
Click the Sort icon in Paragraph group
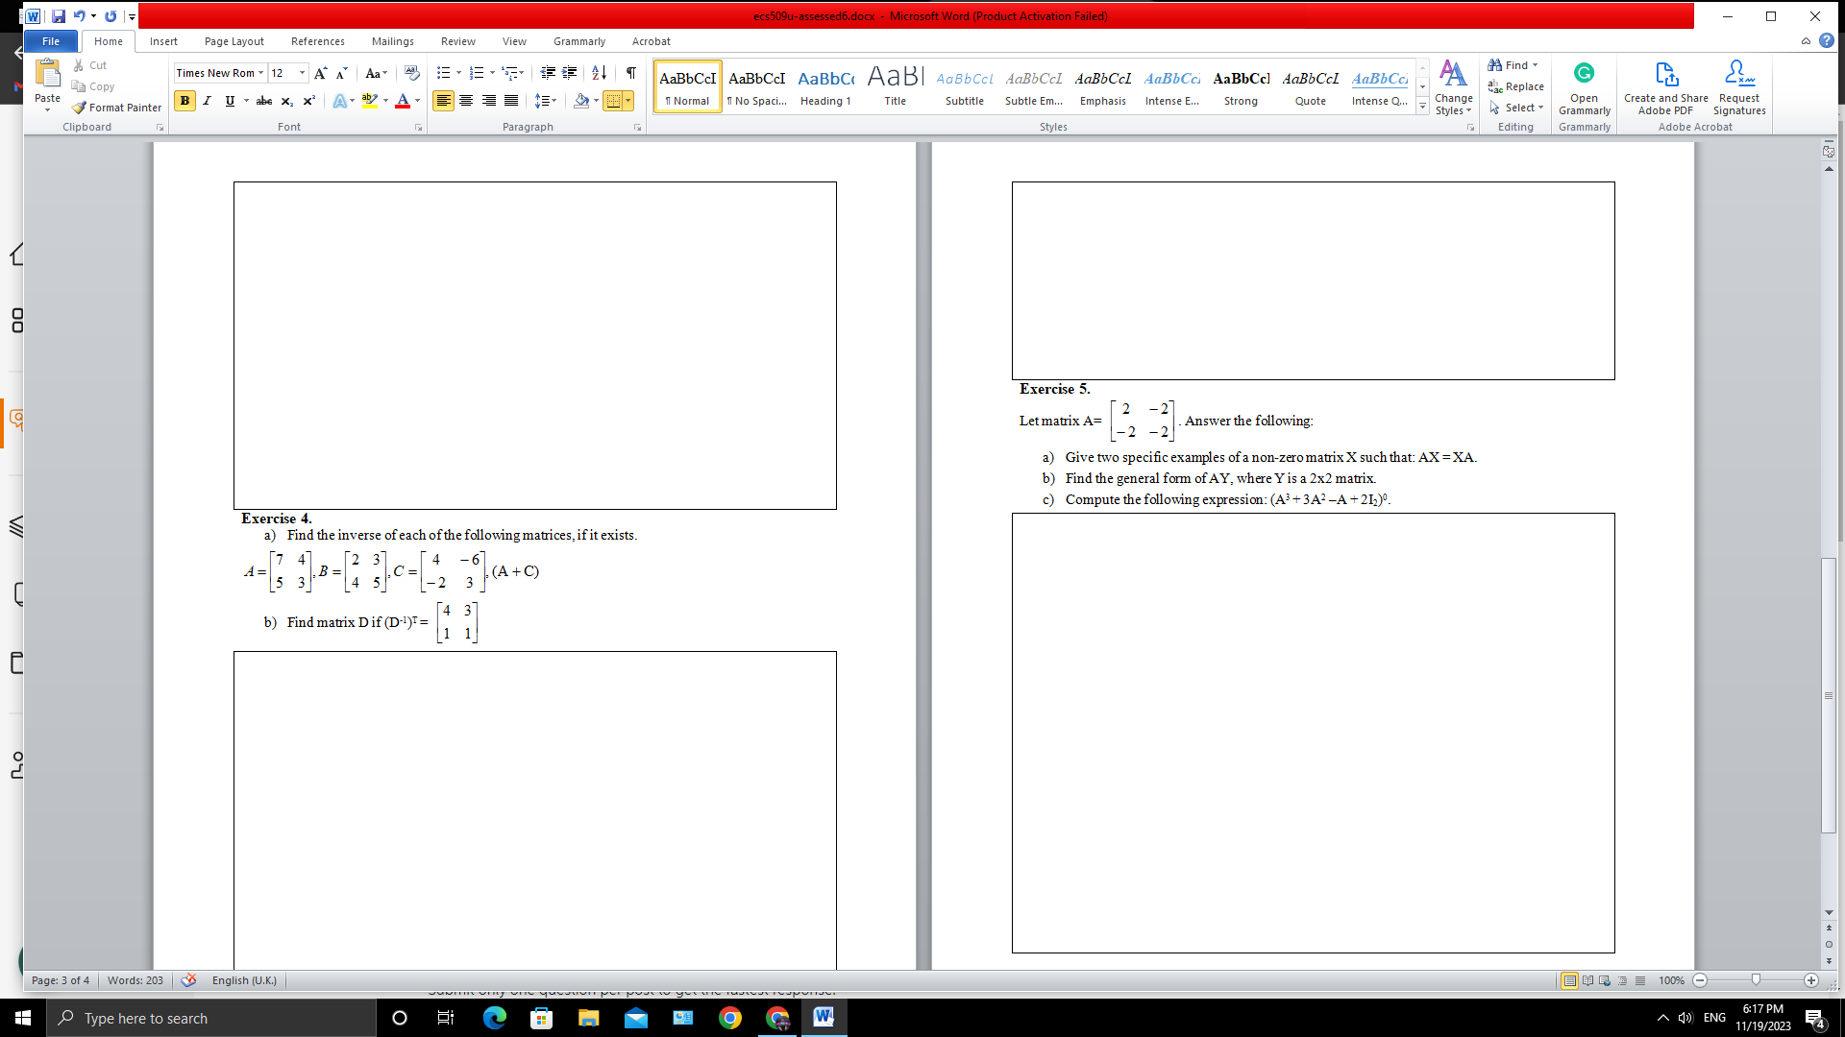tap(599, 73)
